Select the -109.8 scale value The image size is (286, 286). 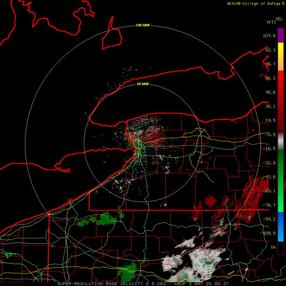point(268,233)
